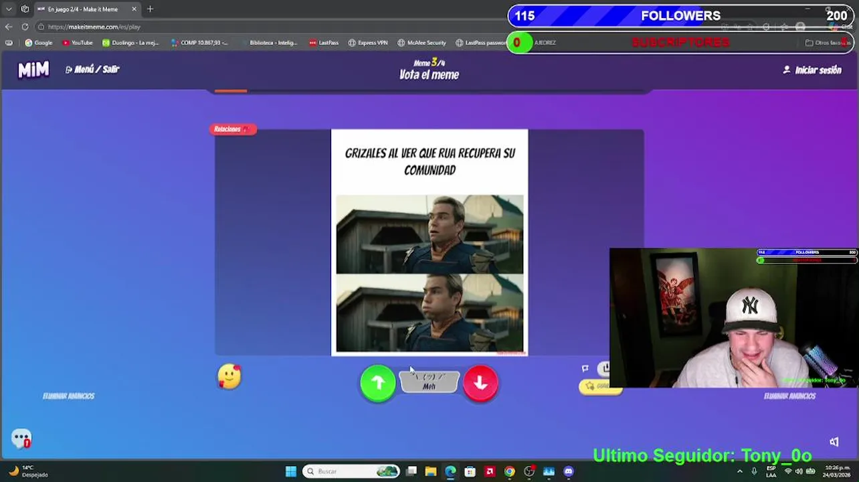
Task: Open the workspaces icon beside the tabs
Action: tap(25, 9)
